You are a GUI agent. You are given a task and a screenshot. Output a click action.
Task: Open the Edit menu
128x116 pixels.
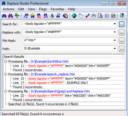pos(21,9)
